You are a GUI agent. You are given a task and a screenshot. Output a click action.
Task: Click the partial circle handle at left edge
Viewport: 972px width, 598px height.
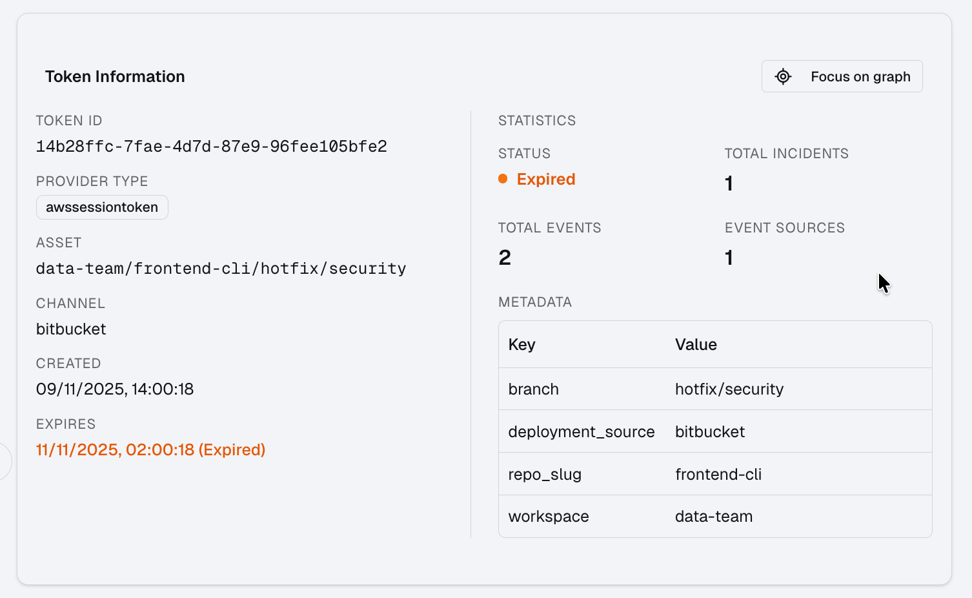(x=5, y=461)
